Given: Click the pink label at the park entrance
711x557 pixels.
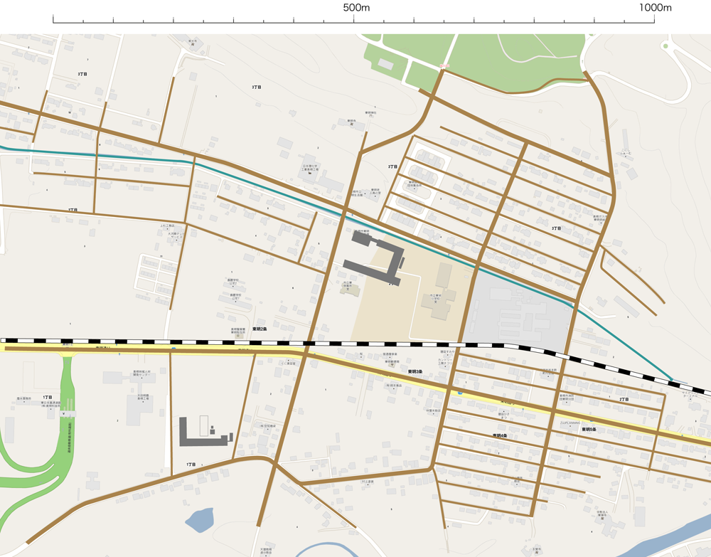Looking at the screenshot, I should tap(444, 67).
